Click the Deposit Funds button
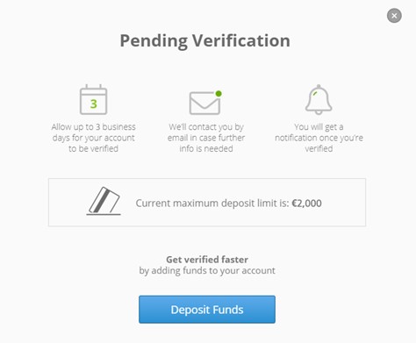Screen dimensions: 416x343 207,310
